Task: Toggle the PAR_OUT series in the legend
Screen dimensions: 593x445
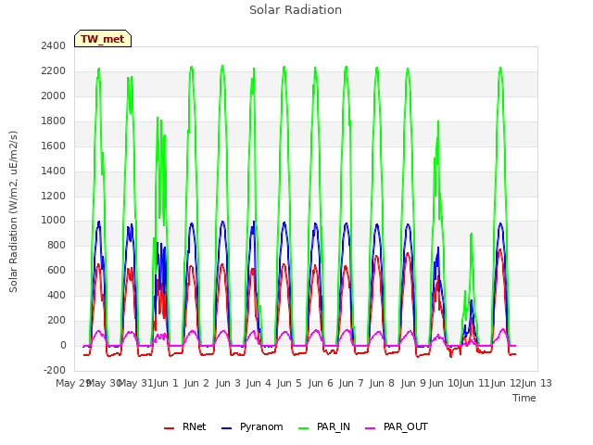Action: coord(397,426)
